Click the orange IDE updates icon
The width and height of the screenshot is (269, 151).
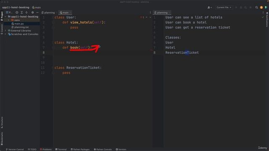(261, 8)
